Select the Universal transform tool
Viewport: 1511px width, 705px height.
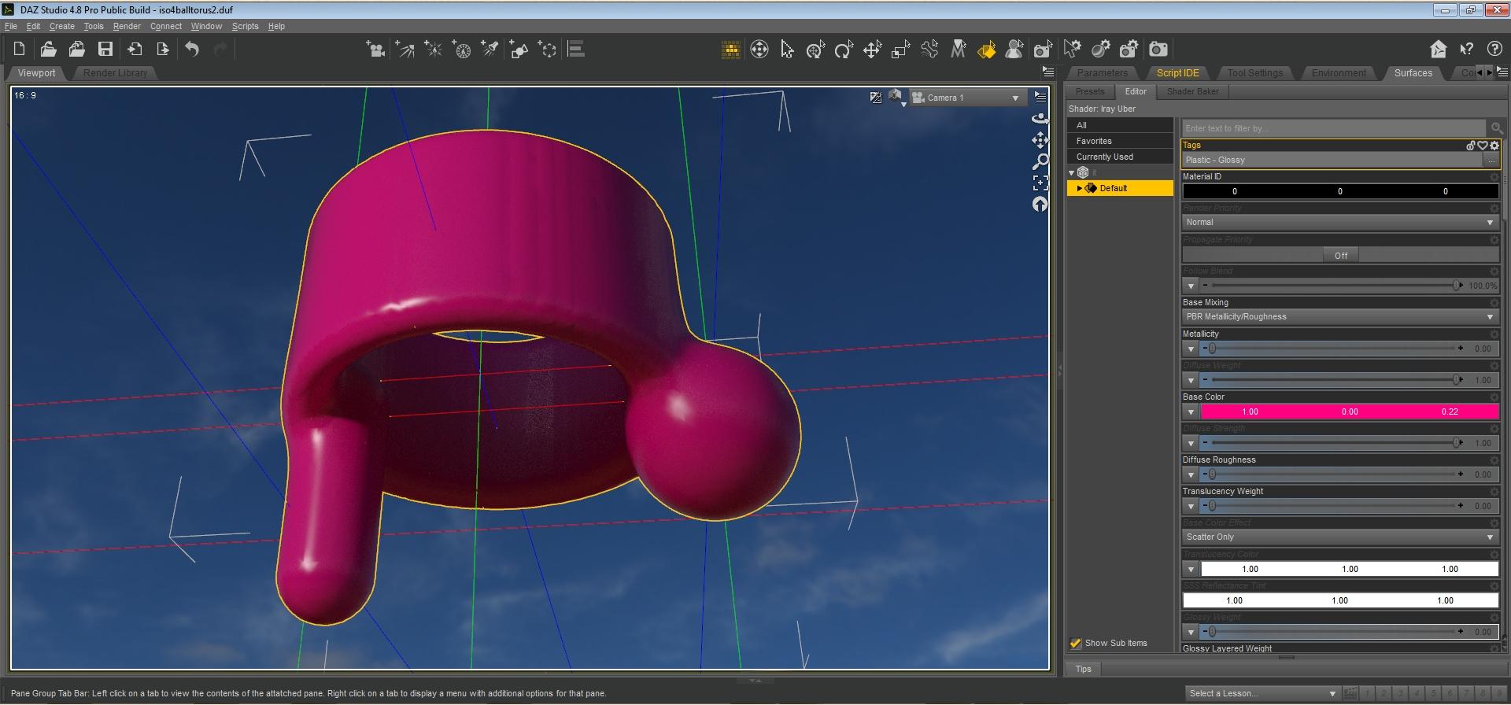(x=815, y=50)
